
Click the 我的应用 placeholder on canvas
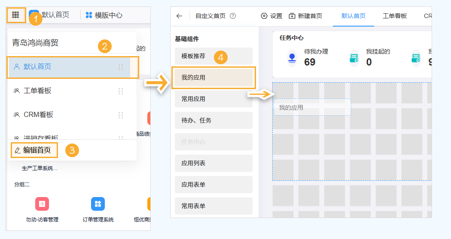click(x=312, y=108)
